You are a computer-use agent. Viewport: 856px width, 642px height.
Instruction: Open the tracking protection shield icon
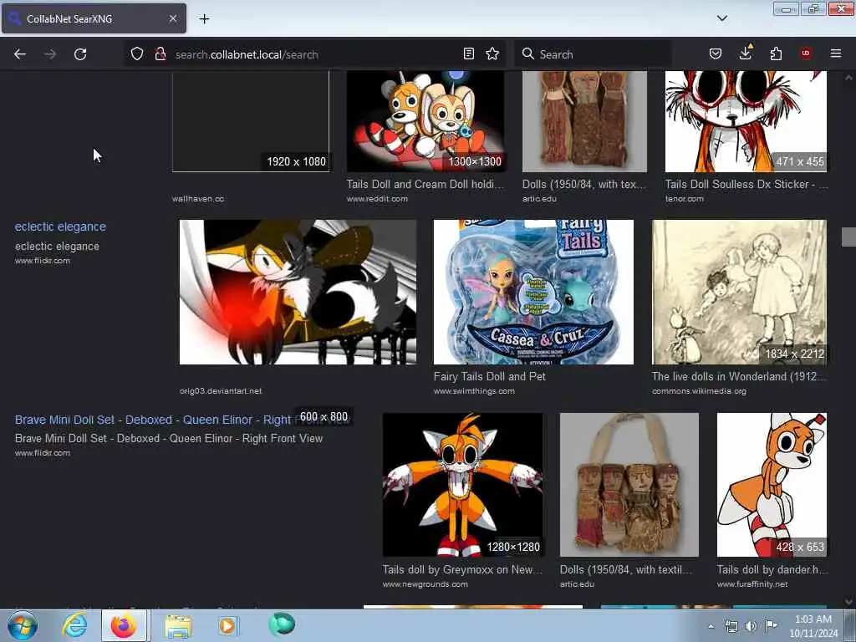pos(137,53)
